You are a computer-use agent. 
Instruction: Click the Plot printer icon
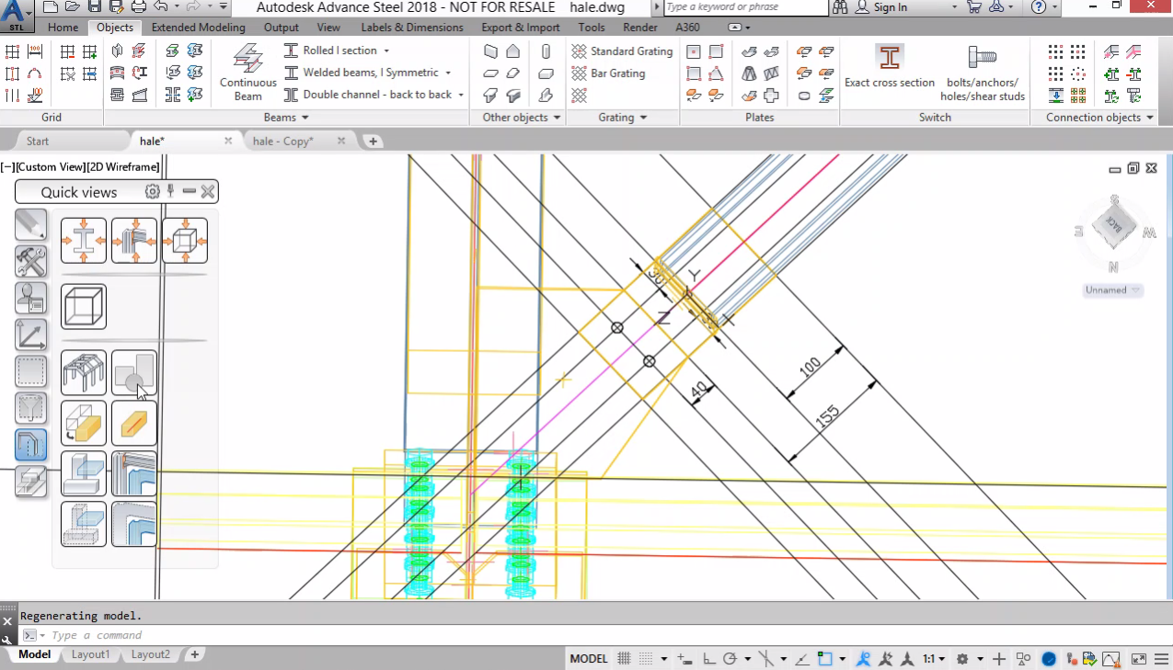tap(138, 7)
